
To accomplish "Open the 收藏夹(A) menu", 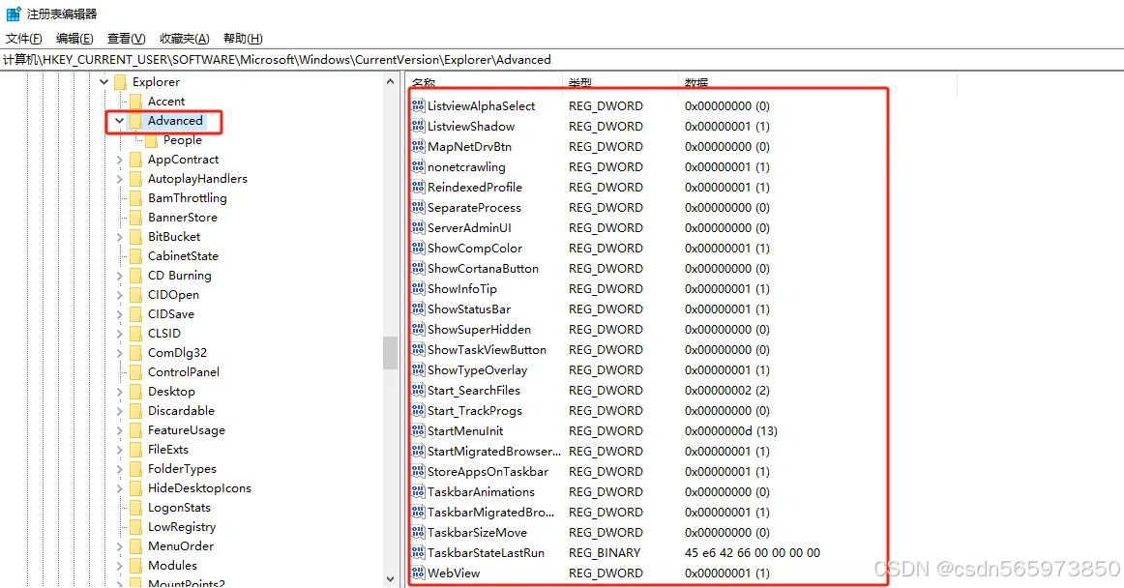I will pyautogui.click(x=184, y=39).
